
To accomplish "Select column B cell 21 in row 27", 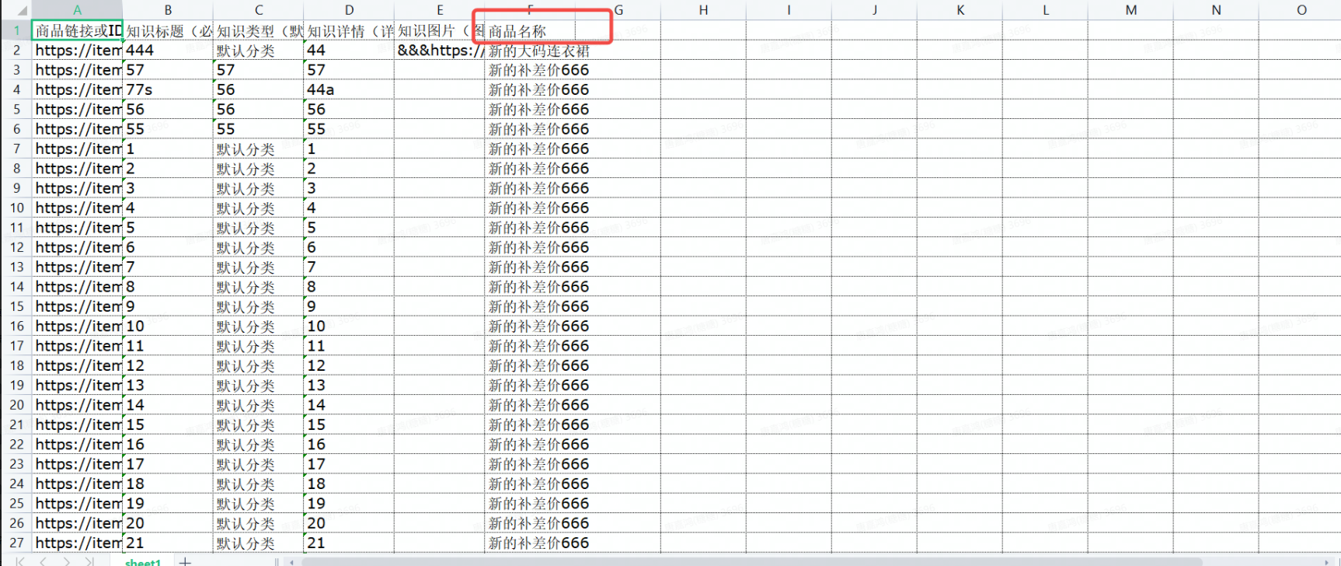I will pyautogui.click(x=168, y=543).
